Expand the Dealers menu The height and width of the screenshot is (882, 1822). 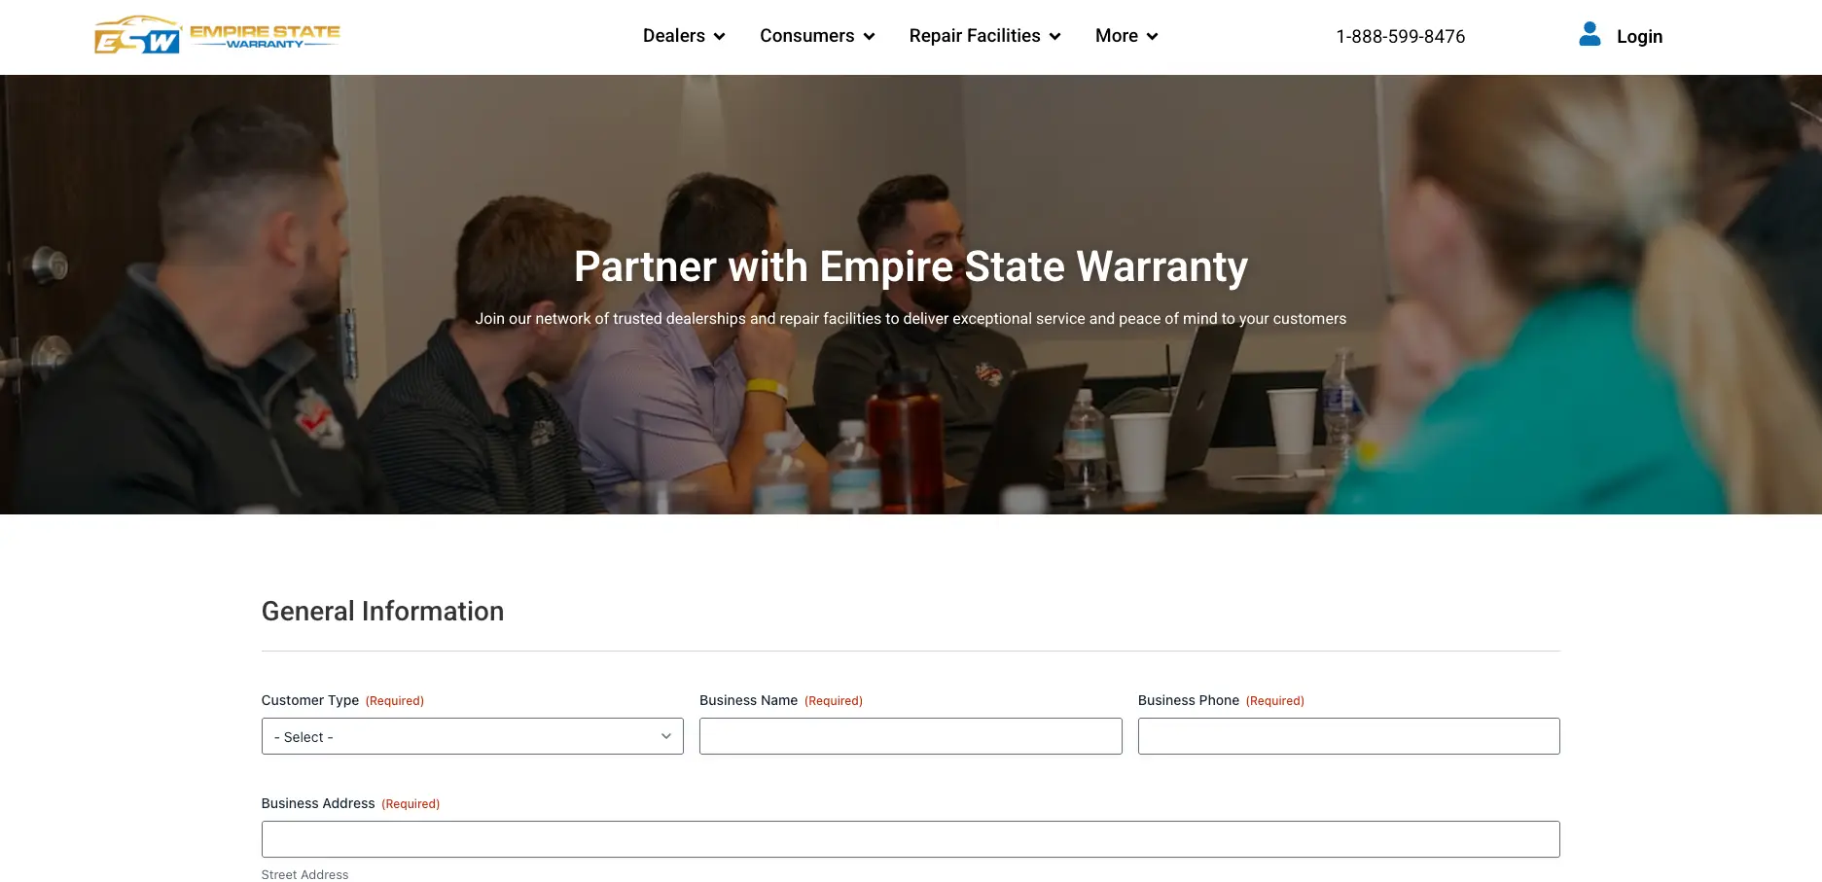tap(684, 36)
